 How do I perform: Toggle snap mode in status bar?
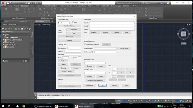[126, 101]
